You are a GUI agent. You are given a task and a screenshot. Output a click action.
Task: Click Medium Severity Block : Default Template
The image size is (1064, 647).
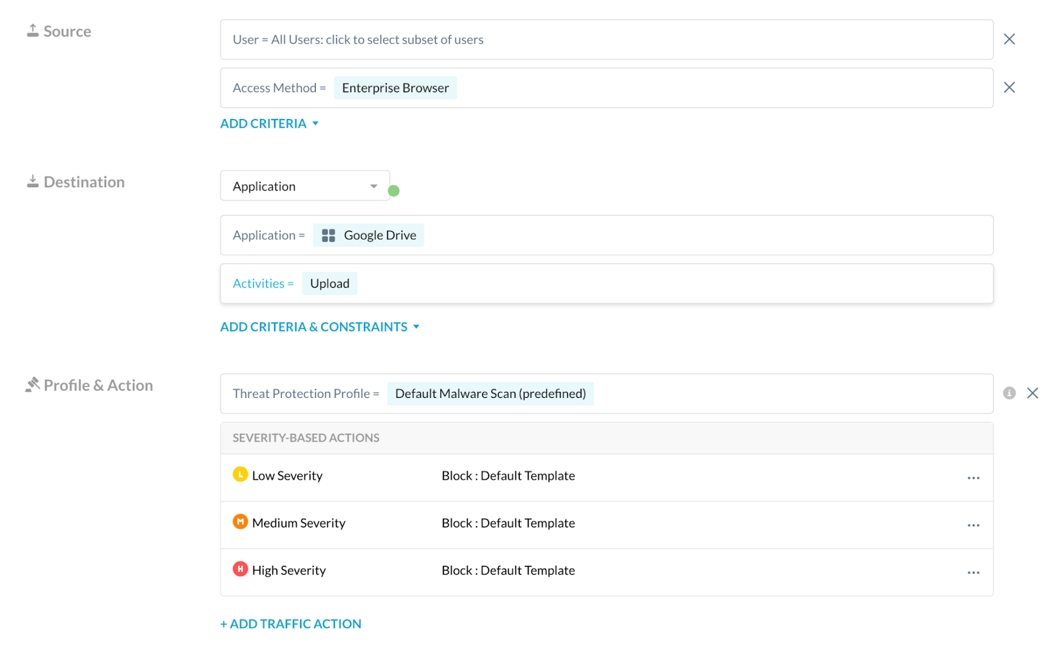pos(508,523)
